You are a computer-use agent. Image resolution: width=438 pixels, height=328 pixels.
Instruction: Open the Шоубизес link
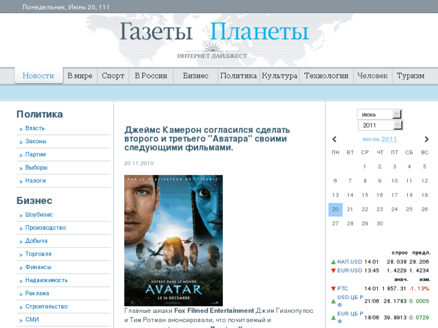pyautogui.click(x=39, y=215)
